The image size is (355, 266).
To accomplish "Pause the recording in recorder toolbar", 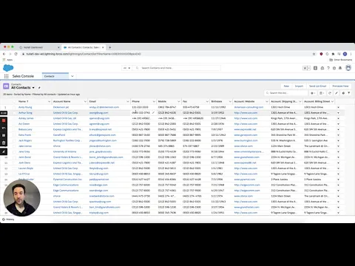I will [x=4, y=135].
